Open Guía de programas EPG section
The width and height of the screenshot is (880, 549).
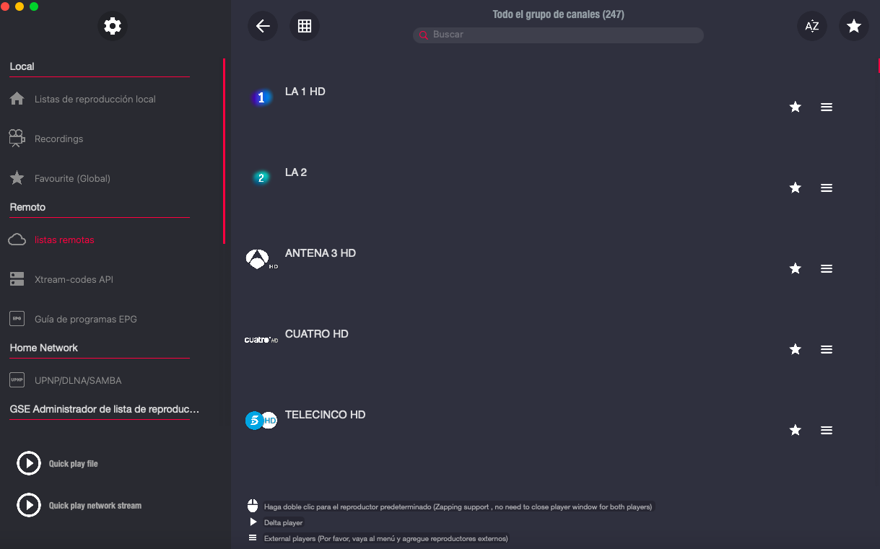[x=85, y=319]
